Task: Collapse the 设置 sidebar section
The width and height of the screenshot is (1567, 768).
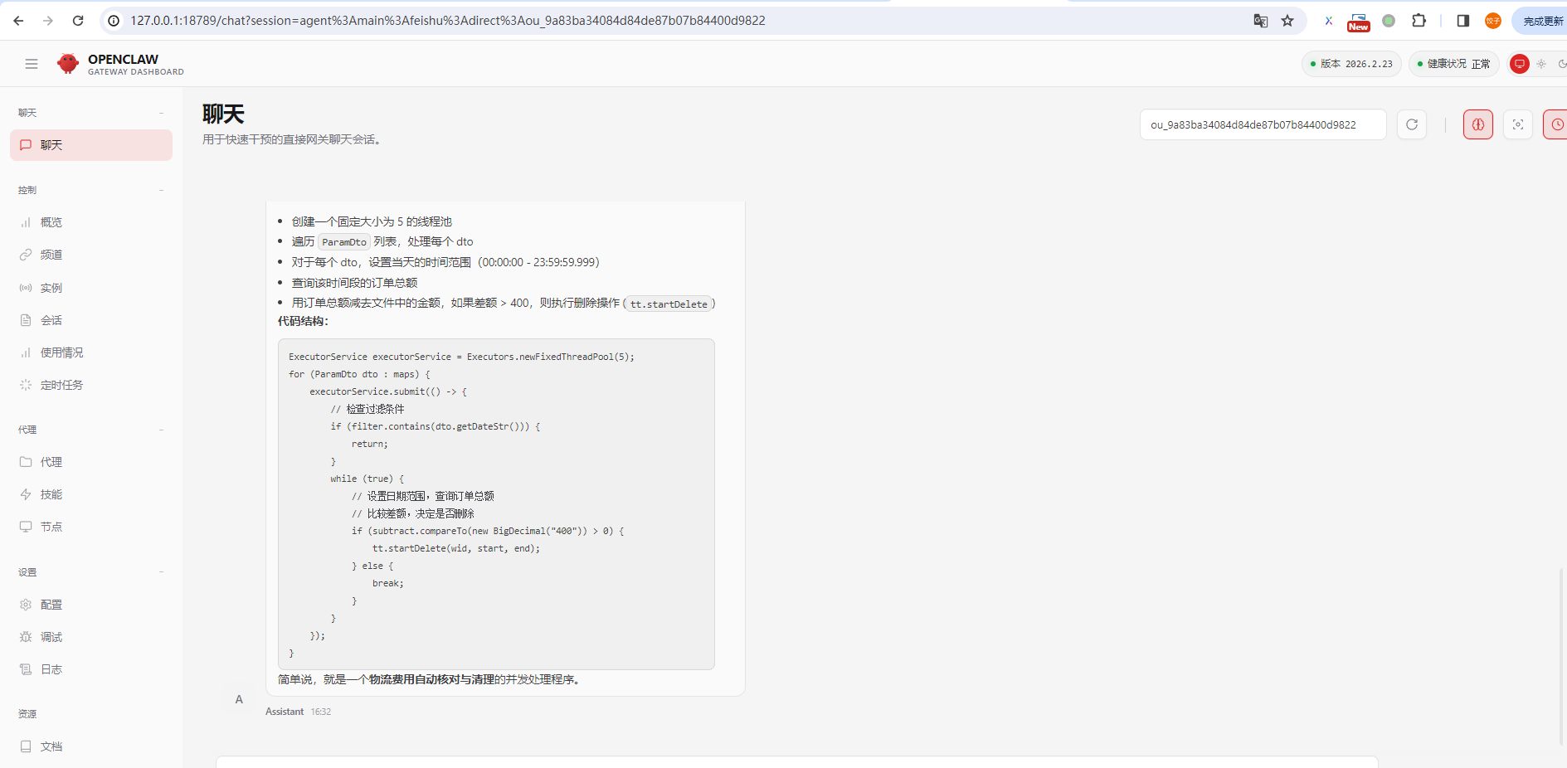Action: click(161, 572)
